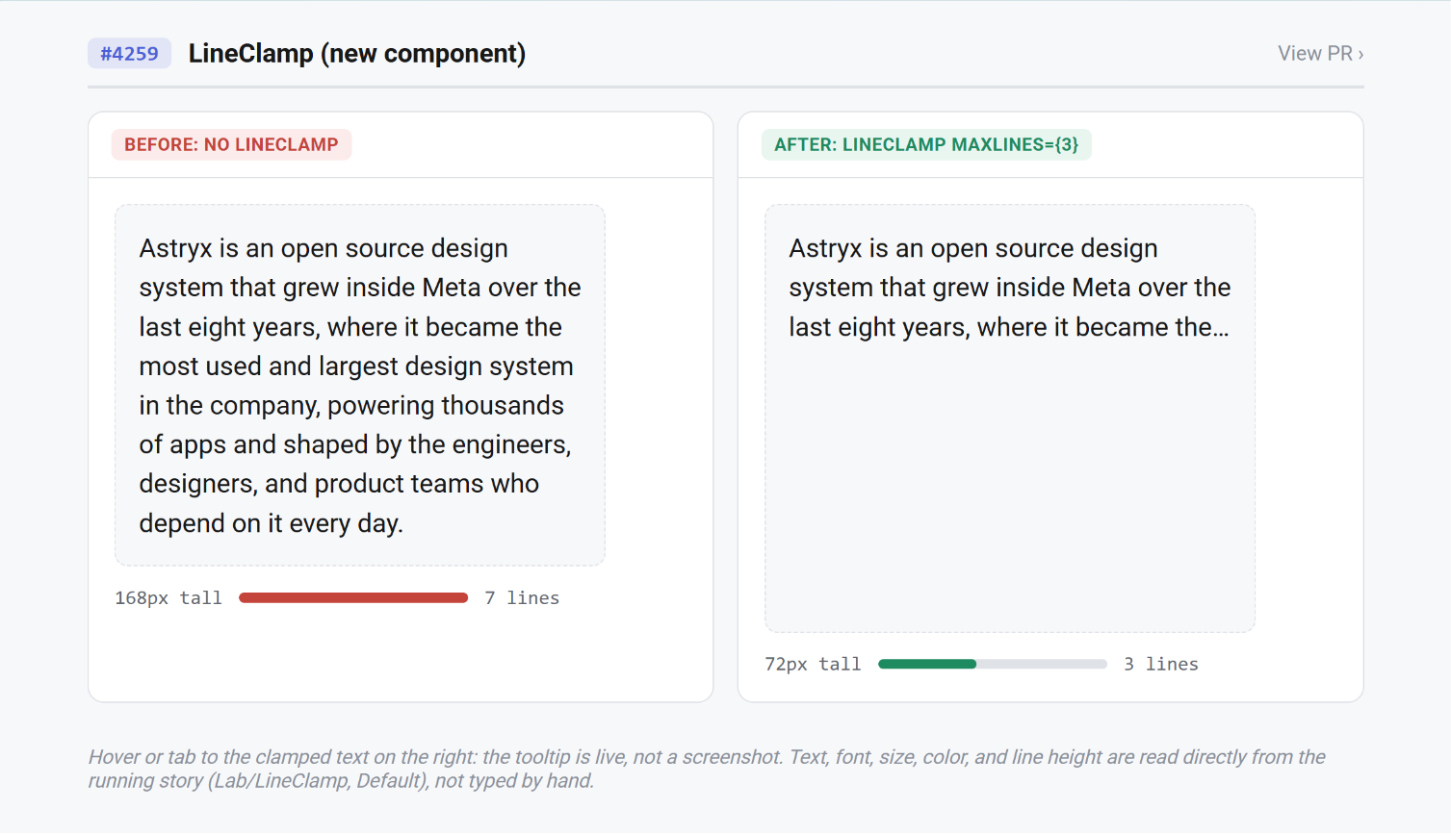Click the red height progress bar
1451x834 pixels.
pos(353,598)
